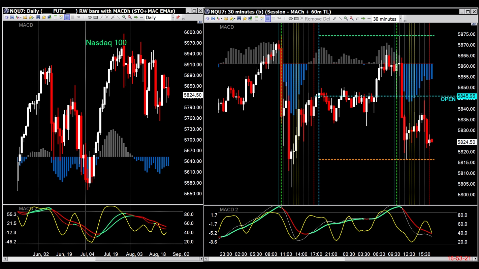This screenshot has height=269, width=479.
Task: Click the gray X delete icon in Daily toolbar
Action: (107, 17)
